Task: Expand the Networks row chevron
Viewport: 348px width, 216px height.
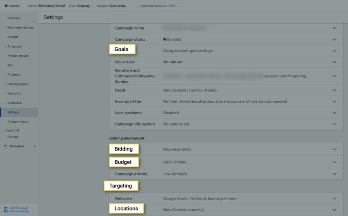Action: [334, 198]
